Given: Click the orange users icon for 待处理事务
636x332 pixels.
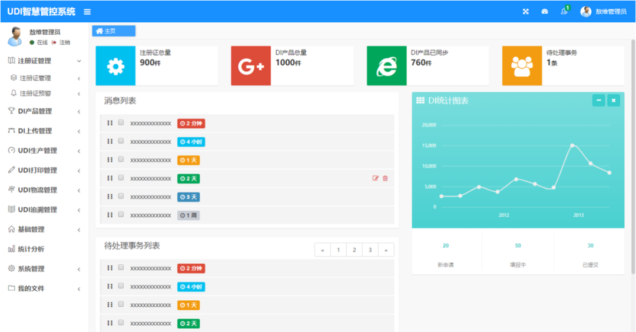Looking at the screenshot, I should [x=522, y=66].
